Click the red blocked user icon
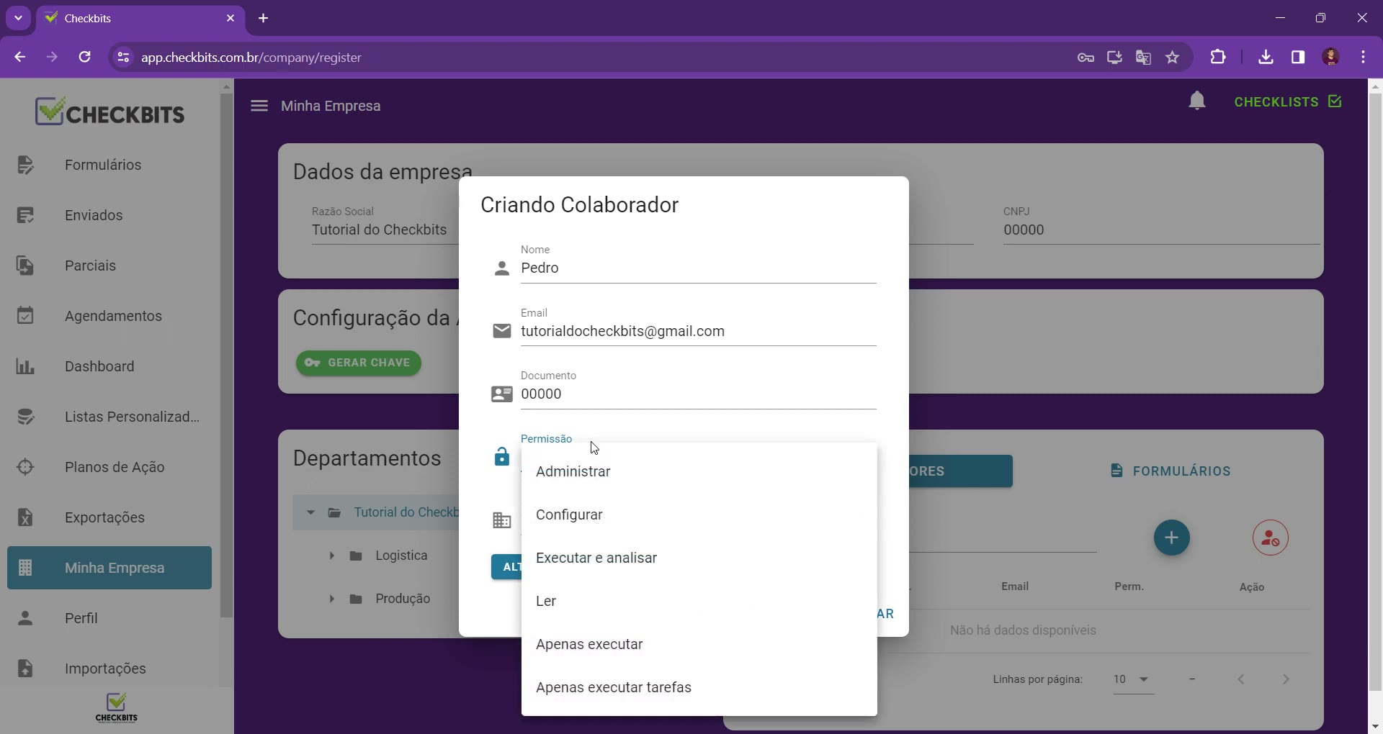The width and height of the screenshot is (1383, 734). tap(1270, 538)
